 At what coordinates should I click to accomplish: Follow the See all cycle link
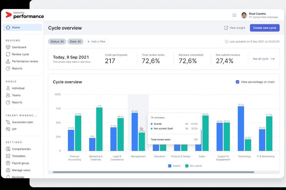263,59
